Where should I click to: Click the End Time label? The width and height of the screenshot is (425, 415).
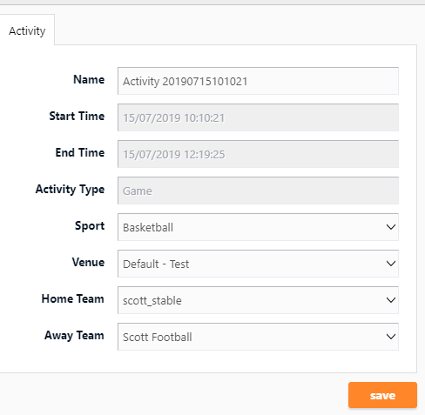point(80,152)
